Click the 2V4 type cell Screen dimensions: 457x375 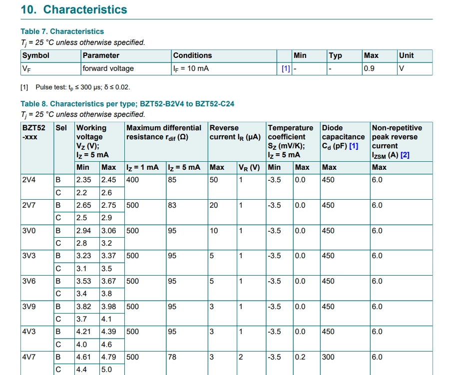[37, 186]
